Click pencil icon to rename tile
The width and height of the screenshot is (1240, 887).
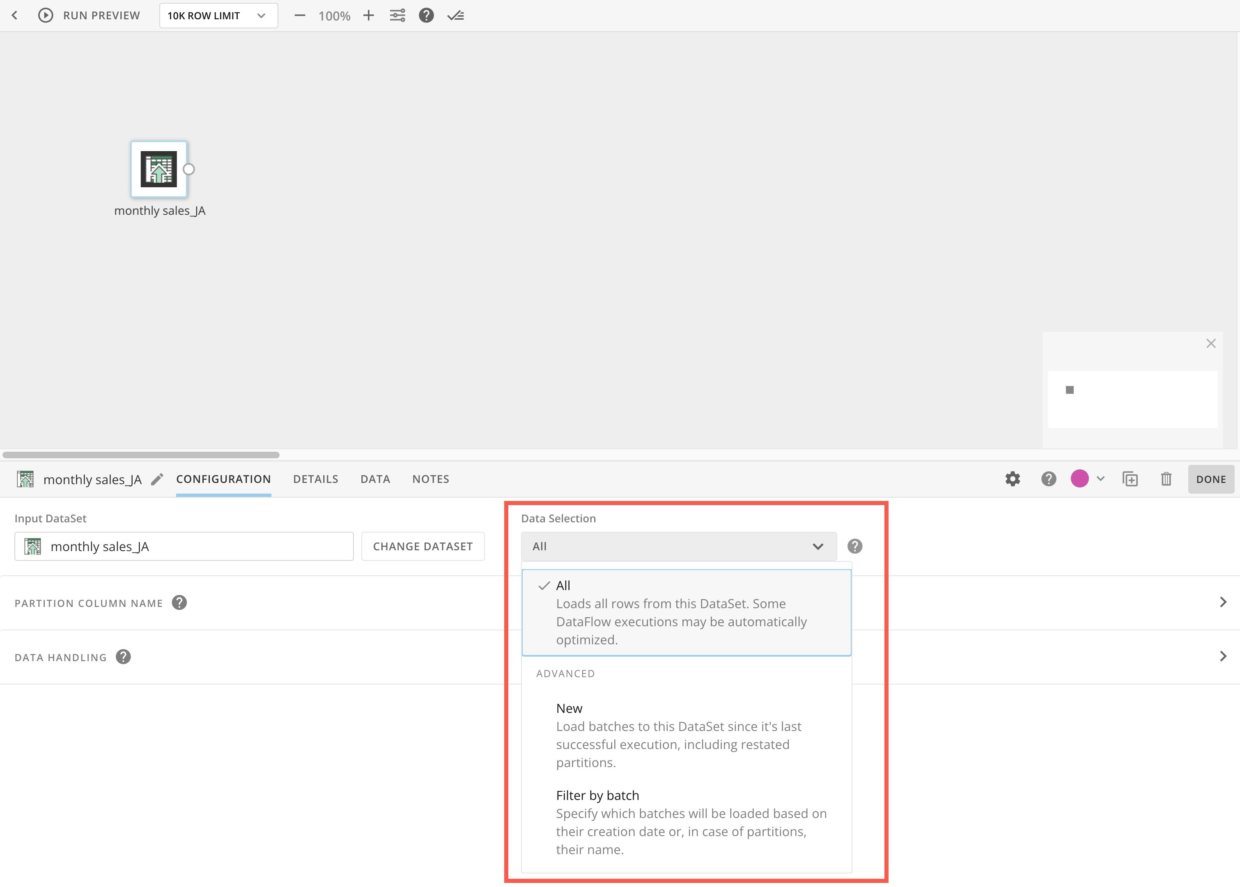coord(157,480)
